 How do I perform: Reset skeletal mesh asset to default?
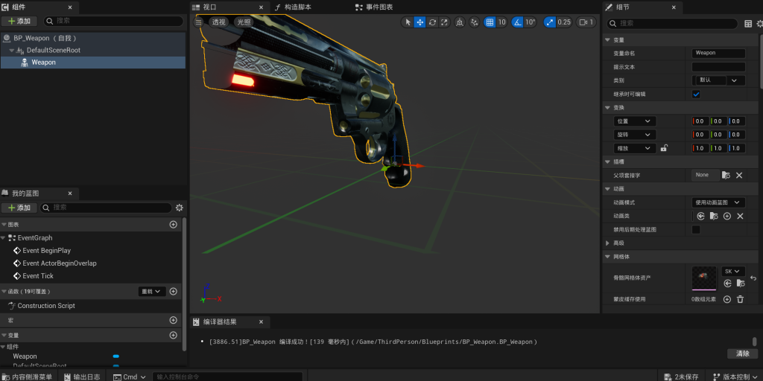tap(753, 278)
